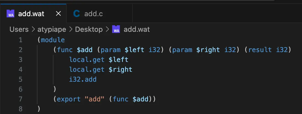Screen dimensions: 302x114
Task: Close the add.wat tab
Action: 58,14
